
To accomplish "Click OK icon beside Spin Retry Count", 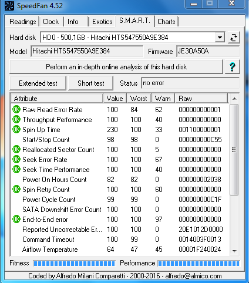I will (16, 189).
